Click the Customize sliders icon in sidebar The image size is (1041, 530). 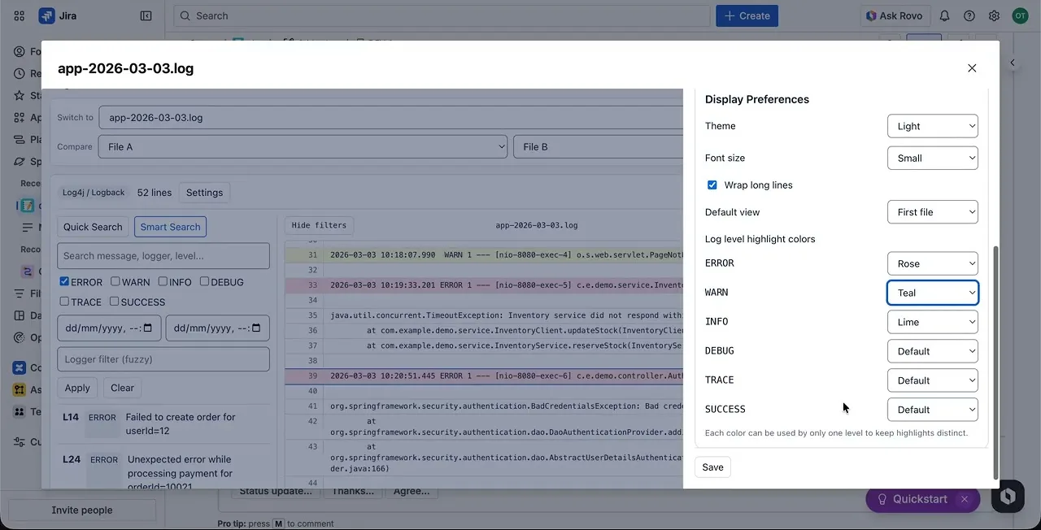pos(20,441)
